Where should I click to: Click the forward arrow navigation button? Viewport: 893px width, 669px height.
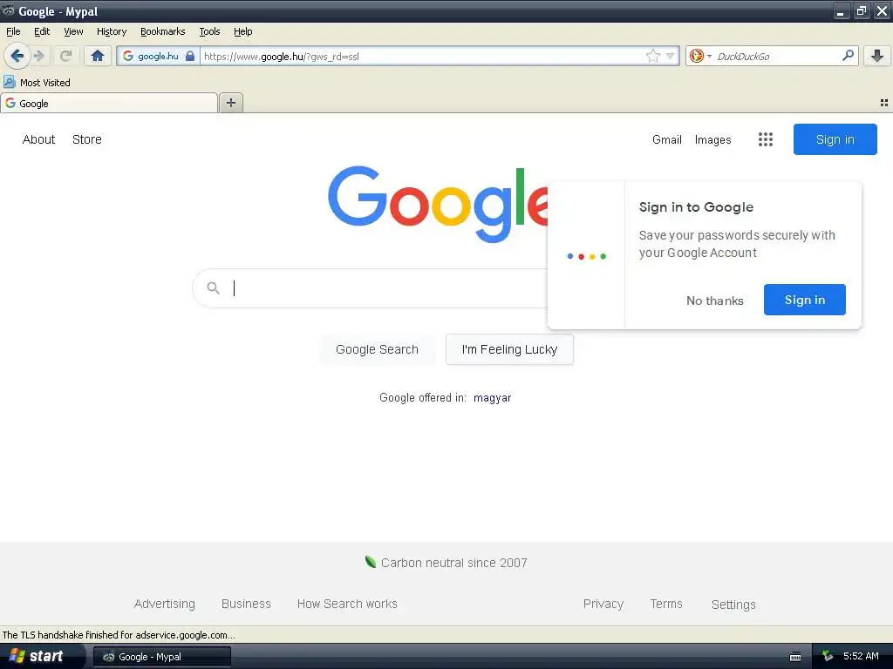pyautogui.click(x=39, y=56)
